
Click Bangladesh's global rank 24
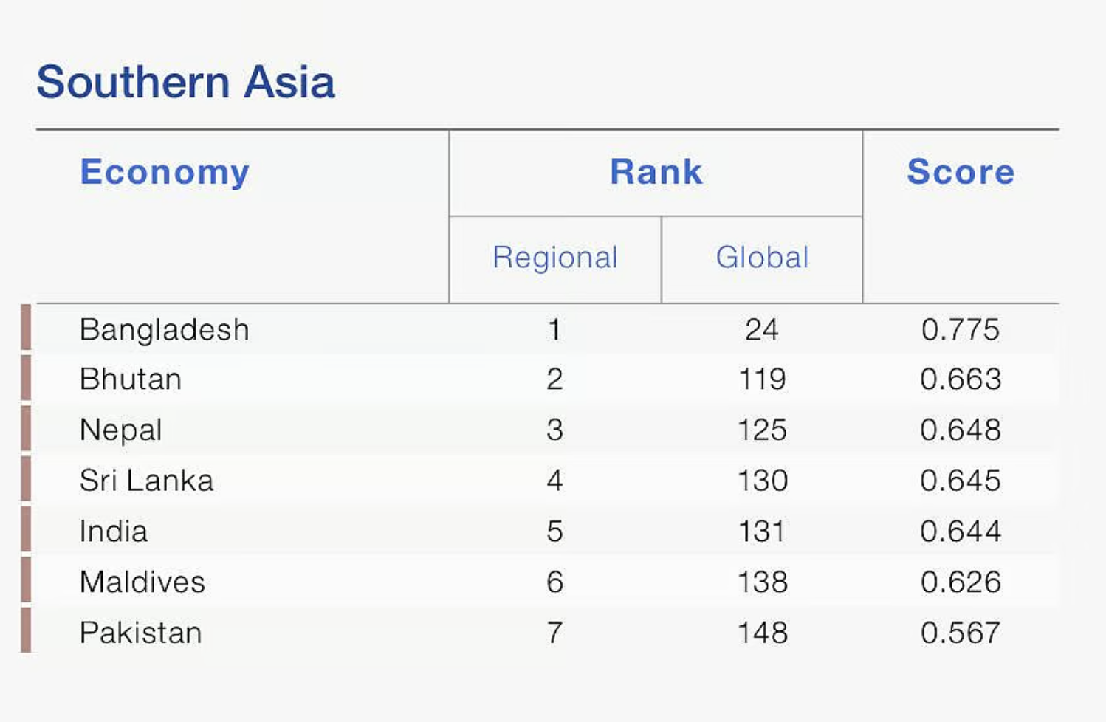pos(762,329)
